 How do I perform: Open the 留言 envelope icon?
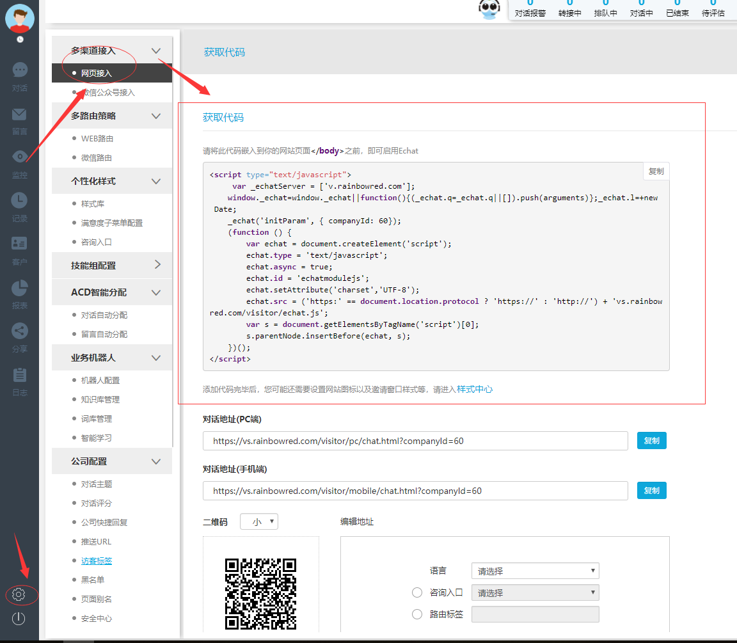19,115
